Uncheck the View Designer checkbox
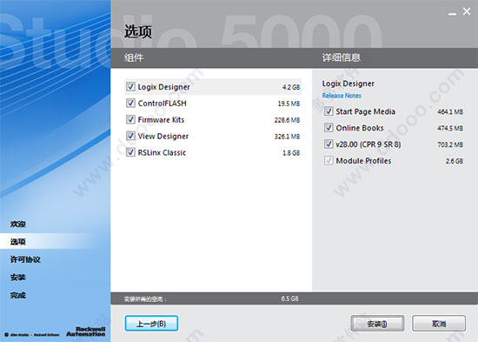The width and height of the screenshot is (478, 342). click(x=130, y=136)
